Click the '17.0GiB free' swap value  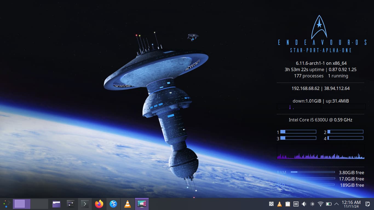[x=352, y=179]
